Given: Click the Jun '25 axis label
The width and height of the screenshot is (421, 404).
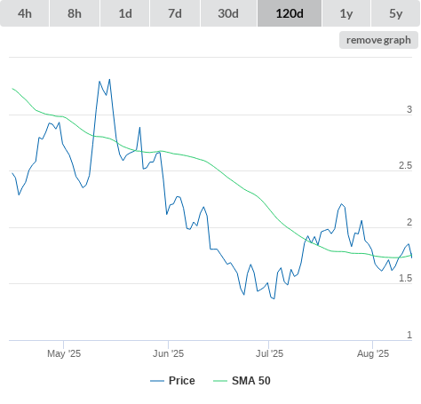Looking at the screenshot, I should (168, 353).
